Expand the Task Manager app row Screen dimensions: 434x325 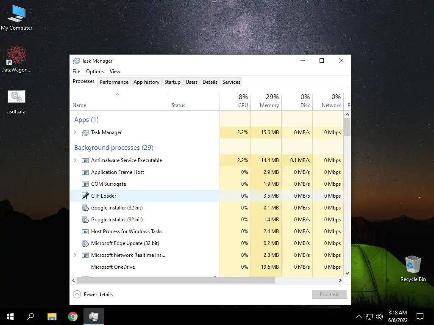point(75,132)
